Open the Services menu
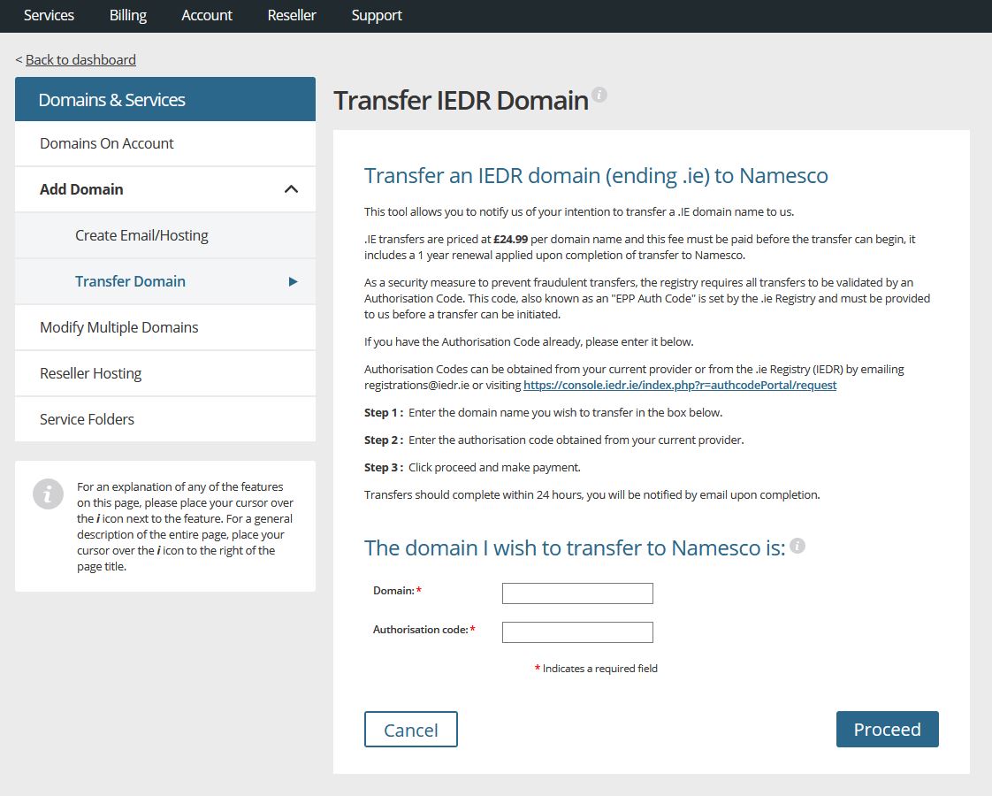 (49, 15)
